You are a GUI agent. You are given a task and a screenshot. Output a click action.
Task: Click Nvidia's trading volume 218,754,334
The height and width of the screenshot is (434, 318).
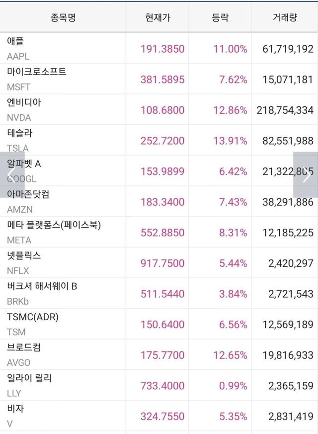tap(285, 110)
